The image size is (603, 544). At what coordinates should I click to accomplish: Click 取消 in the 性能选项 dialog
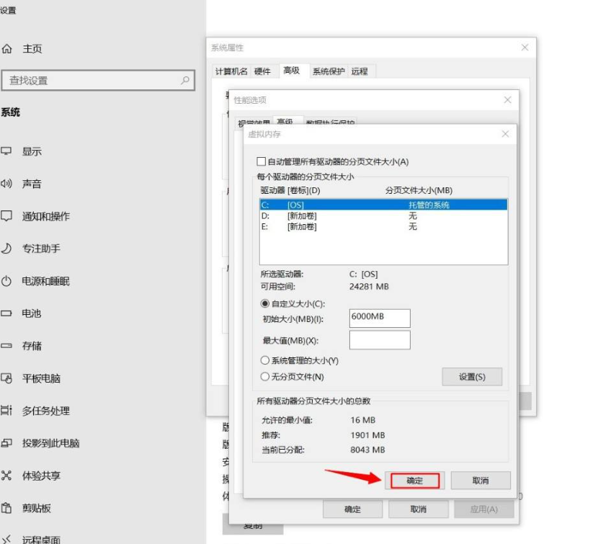[418, 509]
